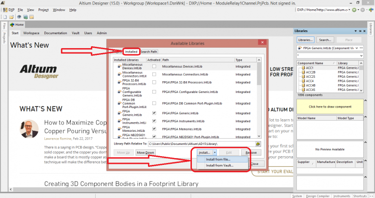Click the Move Down button
Image resolution: width=375 pixels, height=198 pixels.
[146, 152]
